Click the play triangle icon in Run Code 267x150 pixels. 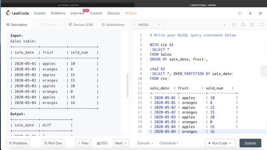click(209, 143)
